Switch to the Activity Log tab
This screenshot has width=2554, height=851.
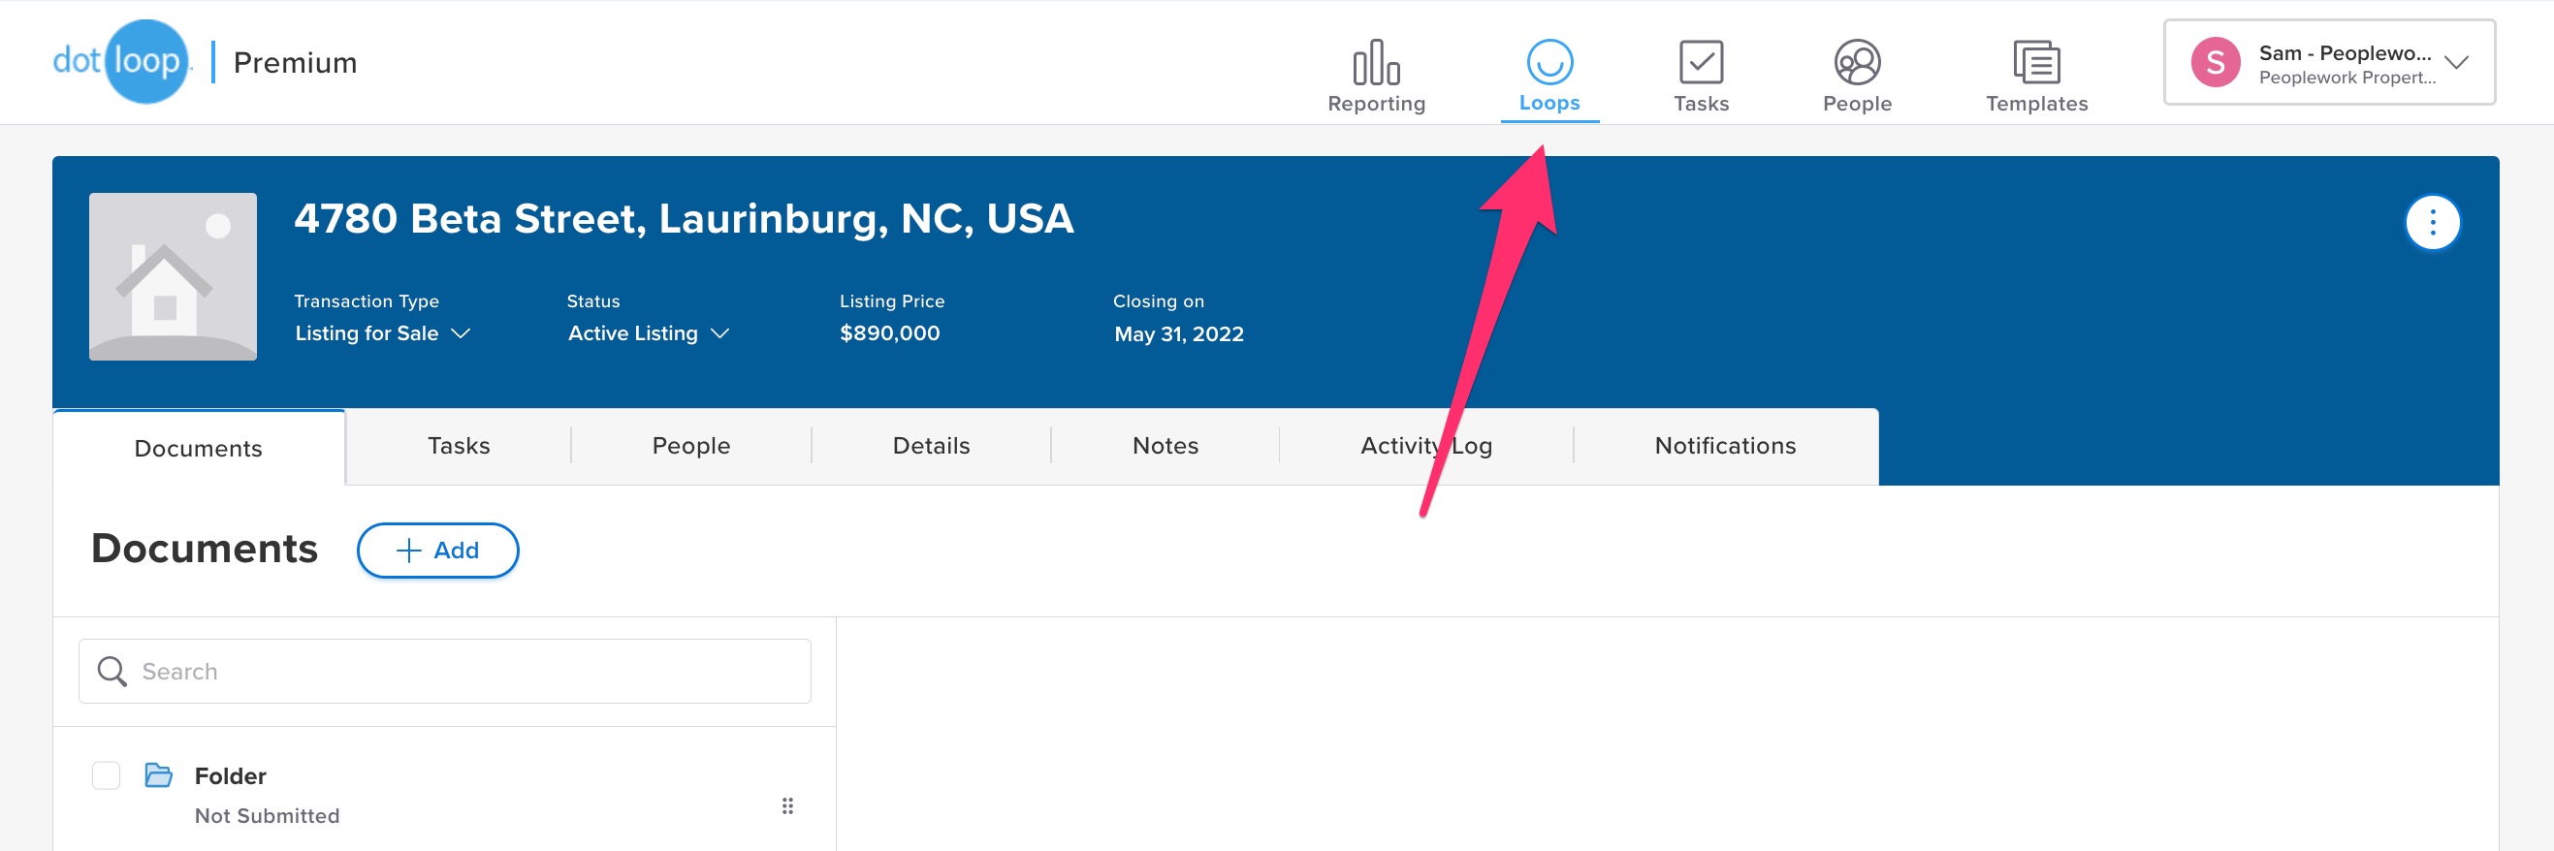click(1424, 446)
